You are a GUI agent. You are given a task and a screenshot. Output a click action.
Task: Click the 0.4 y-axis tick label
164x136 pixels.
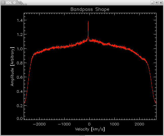(x=20, y=92)
